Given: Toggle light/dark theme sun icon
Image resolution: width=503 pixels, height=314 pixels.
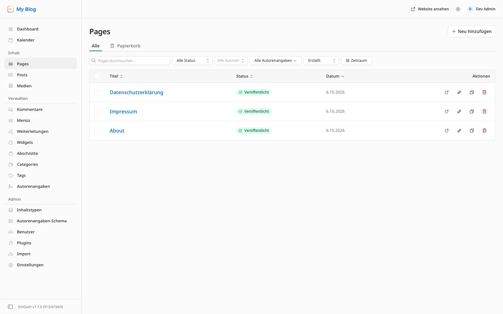Looking at the screenshot, I should click(x=458, y=9).
